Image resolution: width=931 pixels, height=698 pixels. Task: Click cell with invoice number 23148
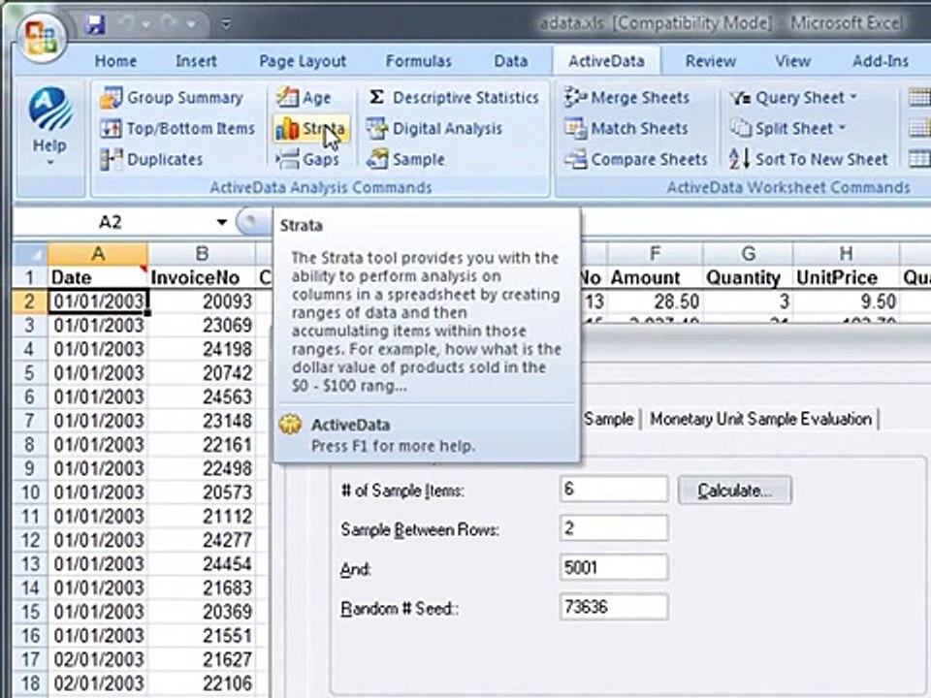tap(202, 421)
